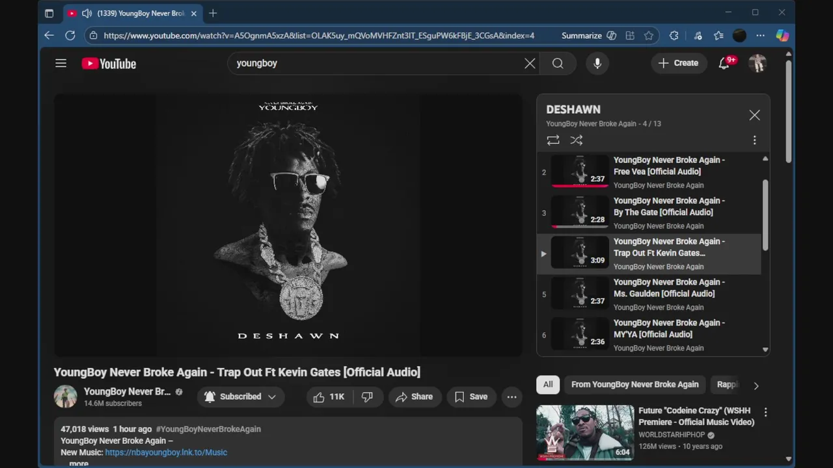Click the playlist panel scrollbar thumb

point(765,215)
